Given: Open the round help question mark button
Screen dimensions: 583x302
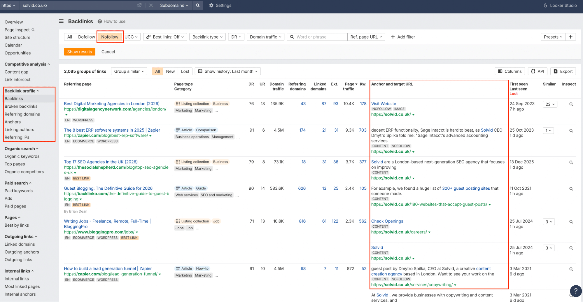Looking at the screenshot, I should click(575, 291).
